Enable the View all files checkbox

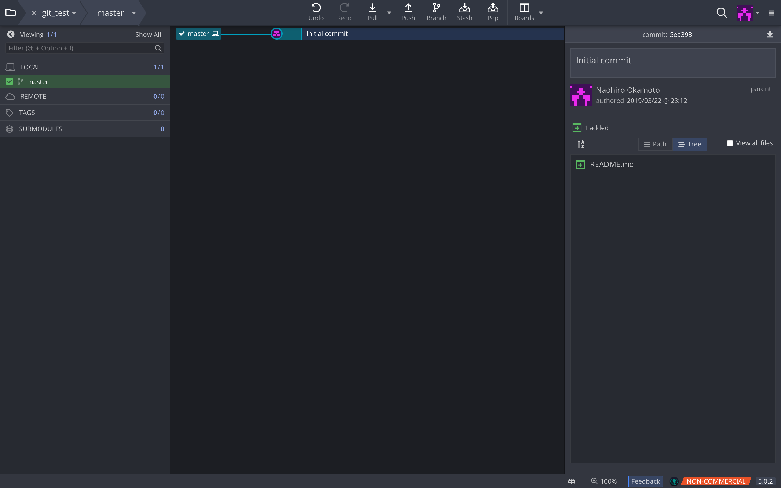(x=730, y=143)
